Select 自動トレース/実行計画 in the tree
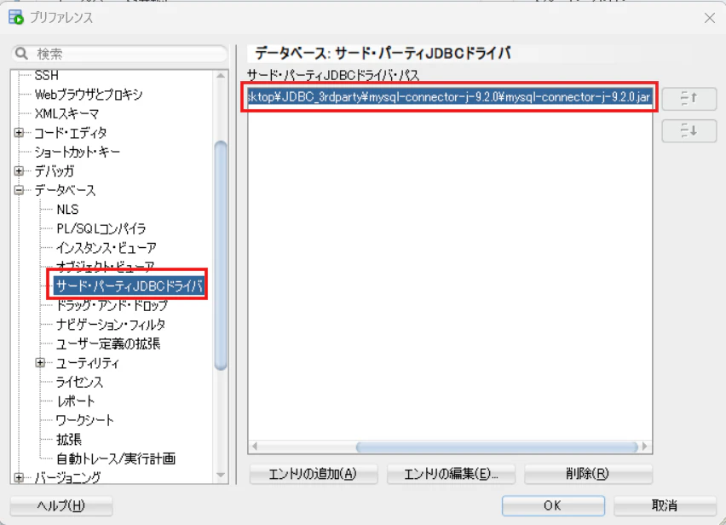Screen dimensions: 726x525 tap(116, 459)
